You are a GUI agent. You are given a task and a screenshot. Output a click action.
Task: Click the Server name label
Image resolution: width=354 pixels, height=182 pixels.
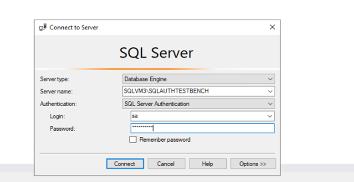(56, 92)
